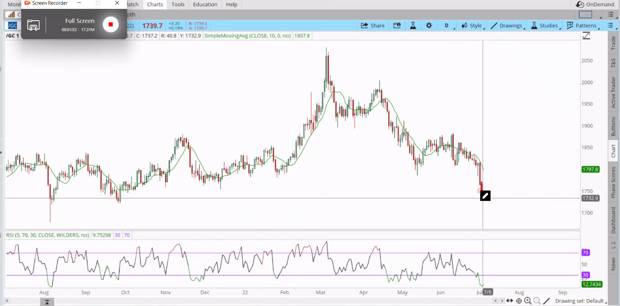The height and width of the screenshot is (306, 620).
Task: Click the Share button in chart toolbar
Action: click(372, 26)
